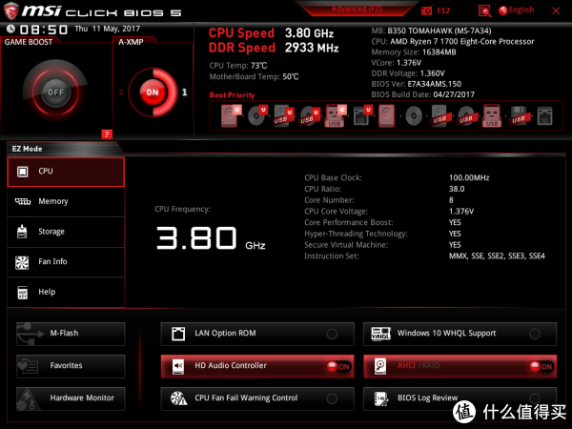Close the BIOS with the X button
Viewport: 572px width, 429px height.
click(x=556, y=10)
